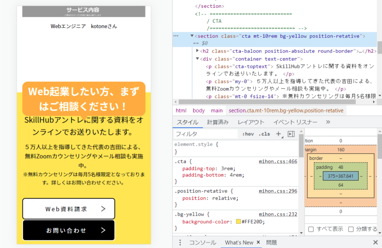Expand the h2 cta-baloon element node
The width and height of the screenshot is (382, 248).
click(x=198, y=51)
